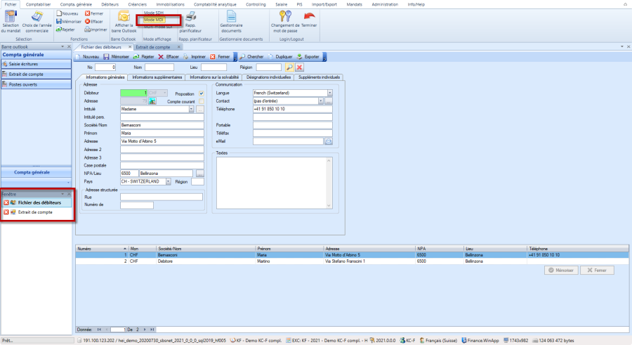Click the Sélection du mandat ribbon icon
This screenshot has height=345, width=632.
click(x=11, y=16)
